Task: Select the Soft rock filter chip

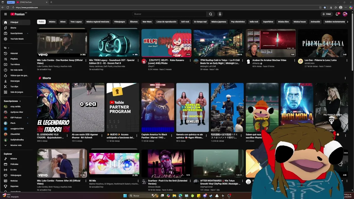Action: [185, 22]
